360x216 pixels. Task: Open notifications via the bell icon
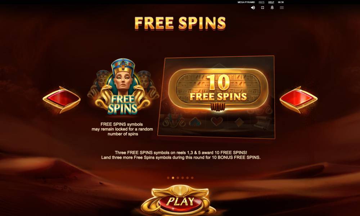coord(272,8)
